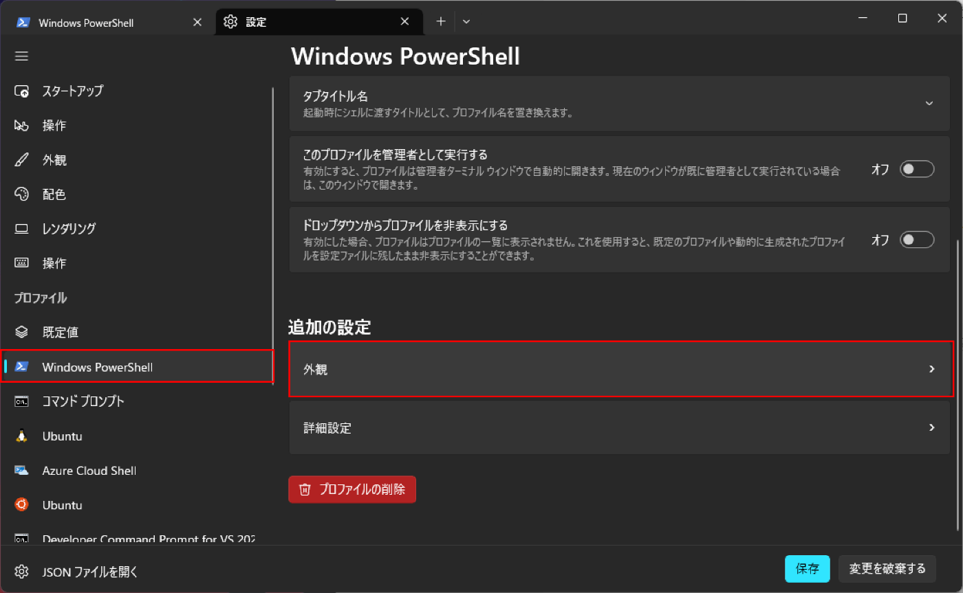Switch to the 設定 tab
963x593 pixels.
(x=320, y=22)
